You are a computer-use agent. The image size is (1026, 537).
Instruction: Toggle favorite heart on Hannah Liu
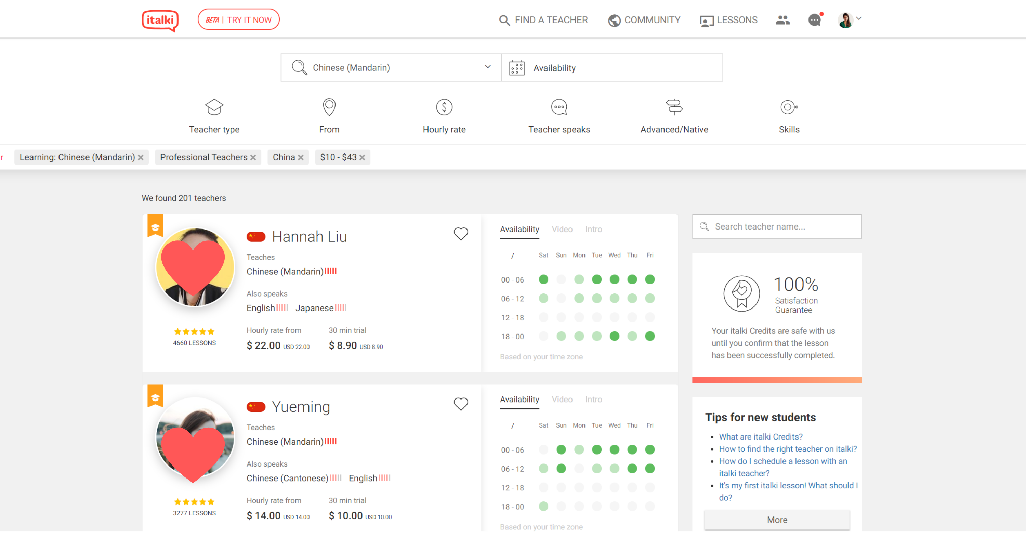point(461,234)
